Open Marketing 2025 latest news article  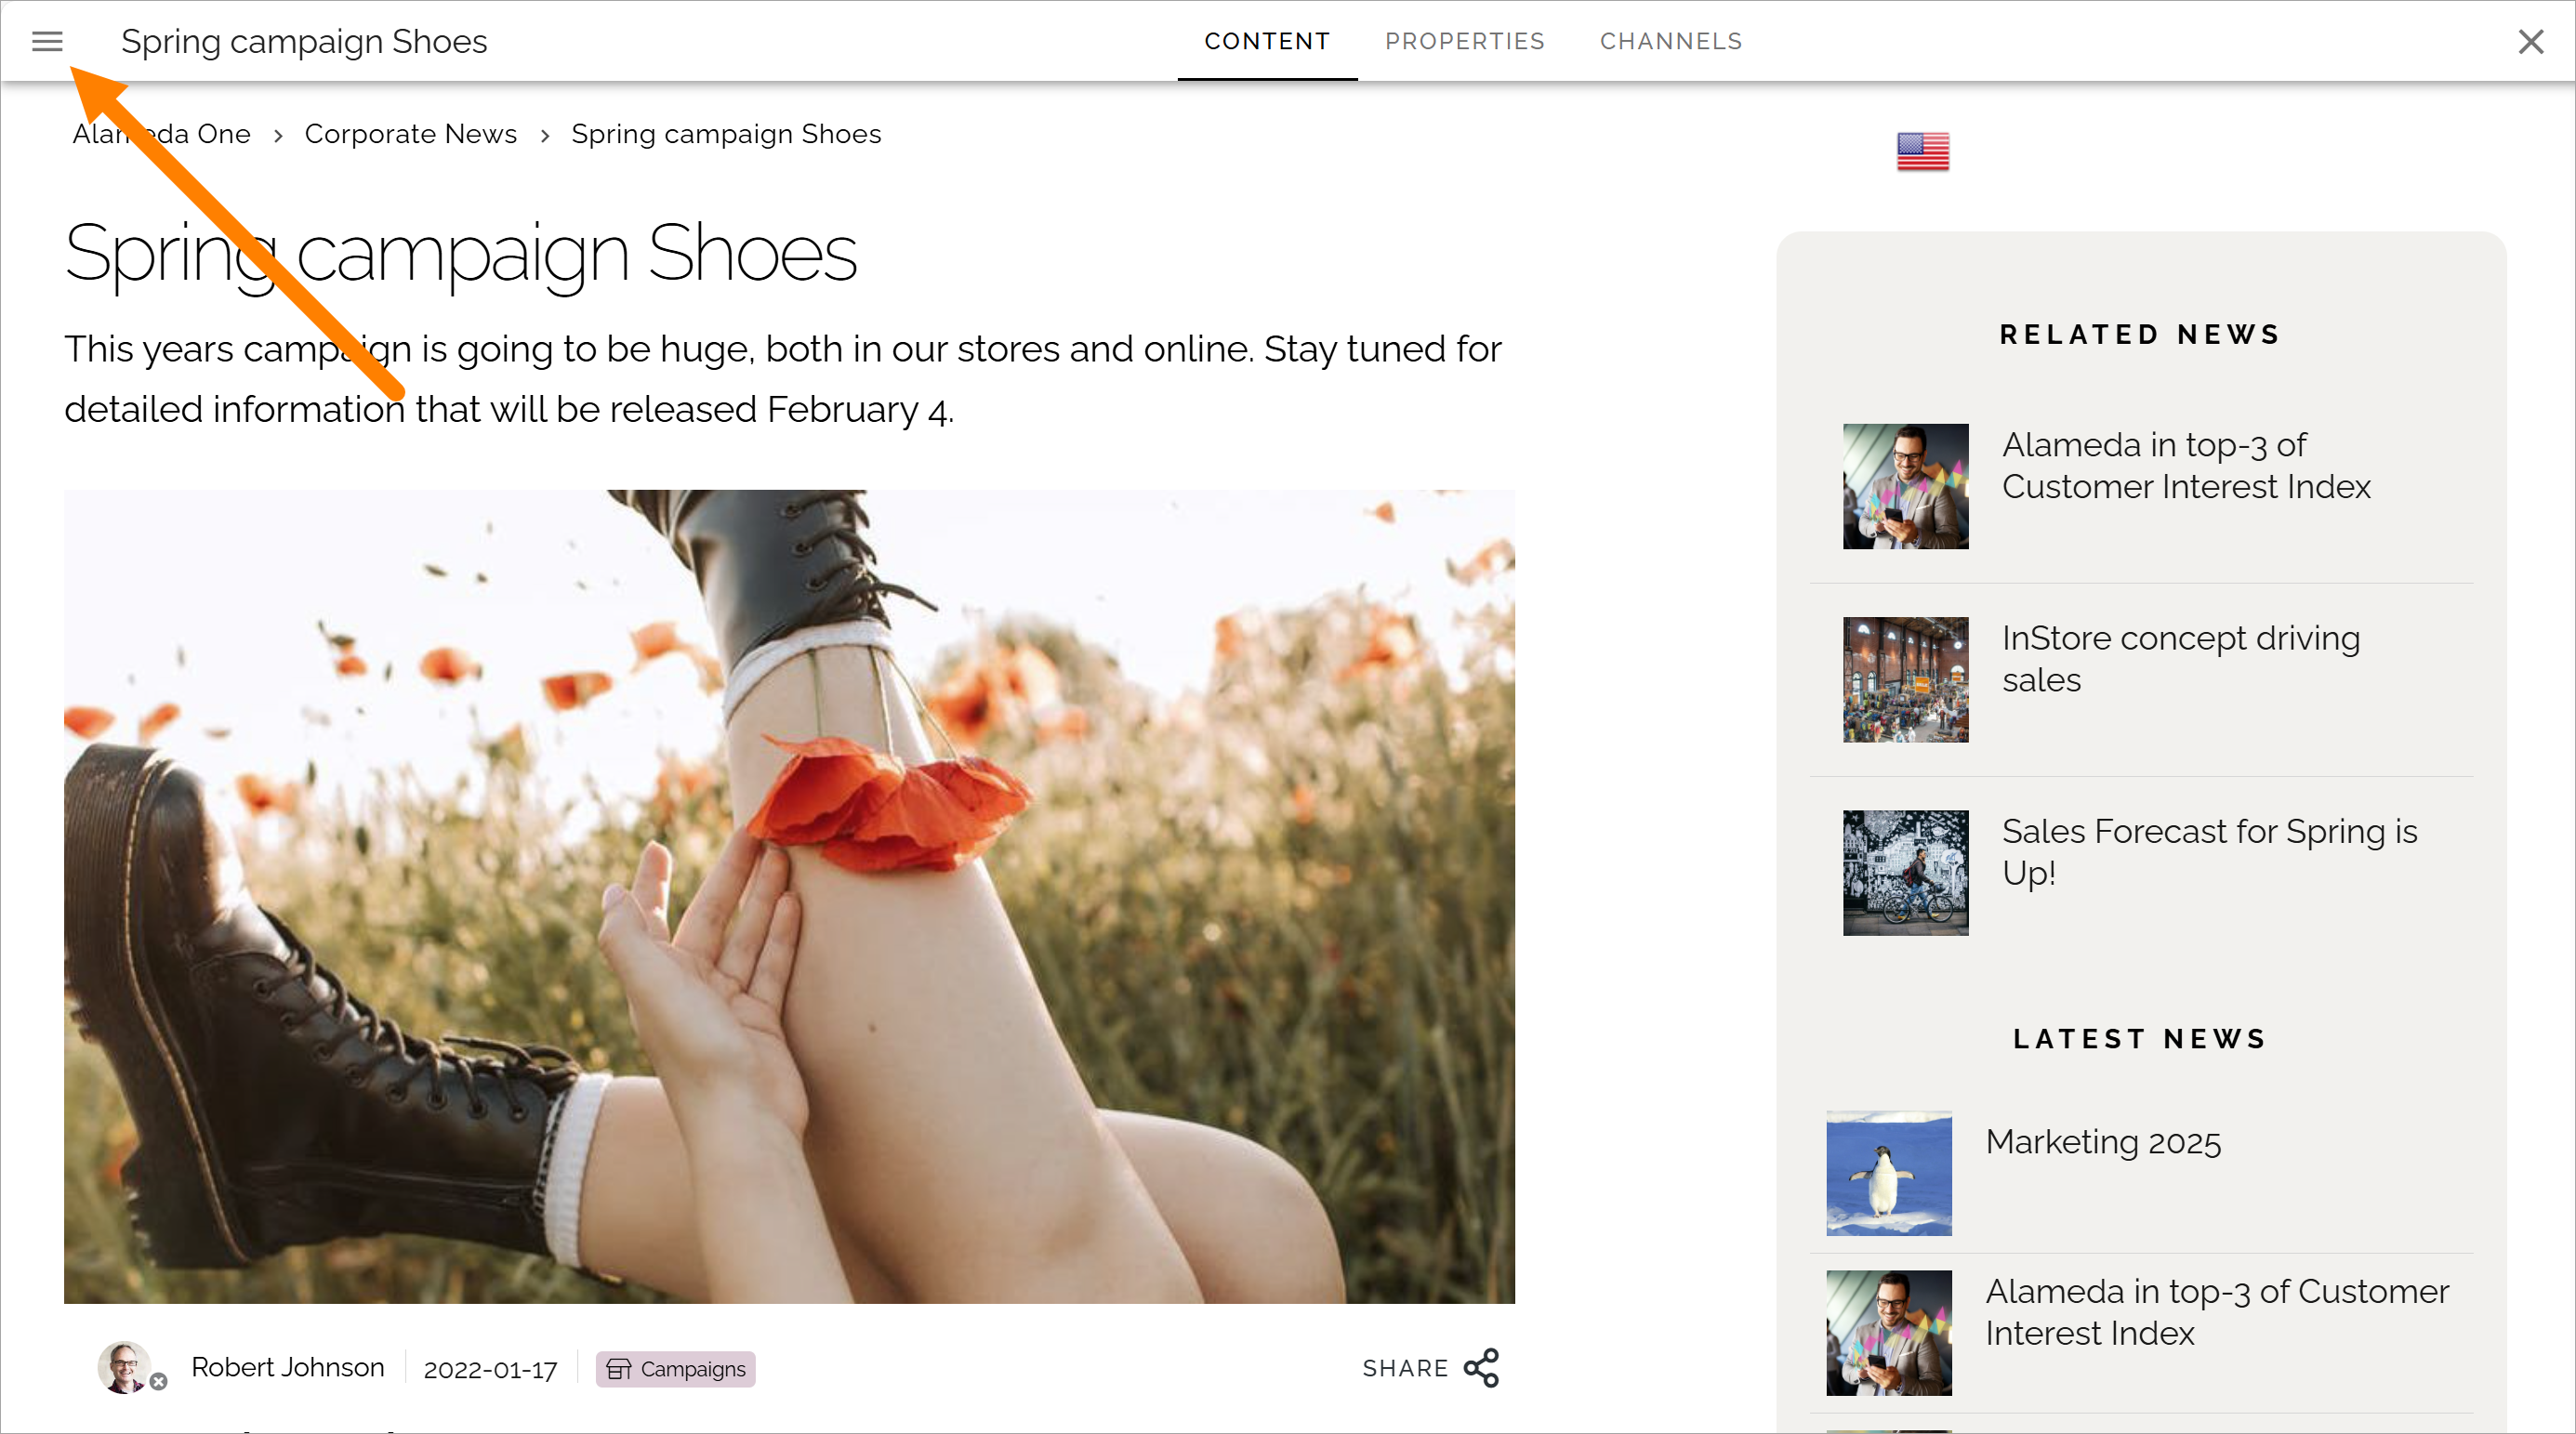[x=2103, y=1142]
